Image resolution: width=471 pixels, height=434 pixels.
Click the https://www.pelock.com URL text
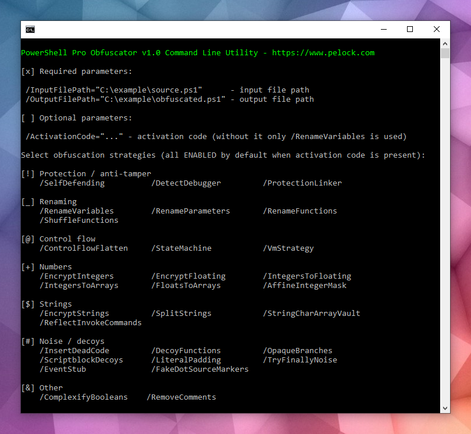click(x=323, y=53)
